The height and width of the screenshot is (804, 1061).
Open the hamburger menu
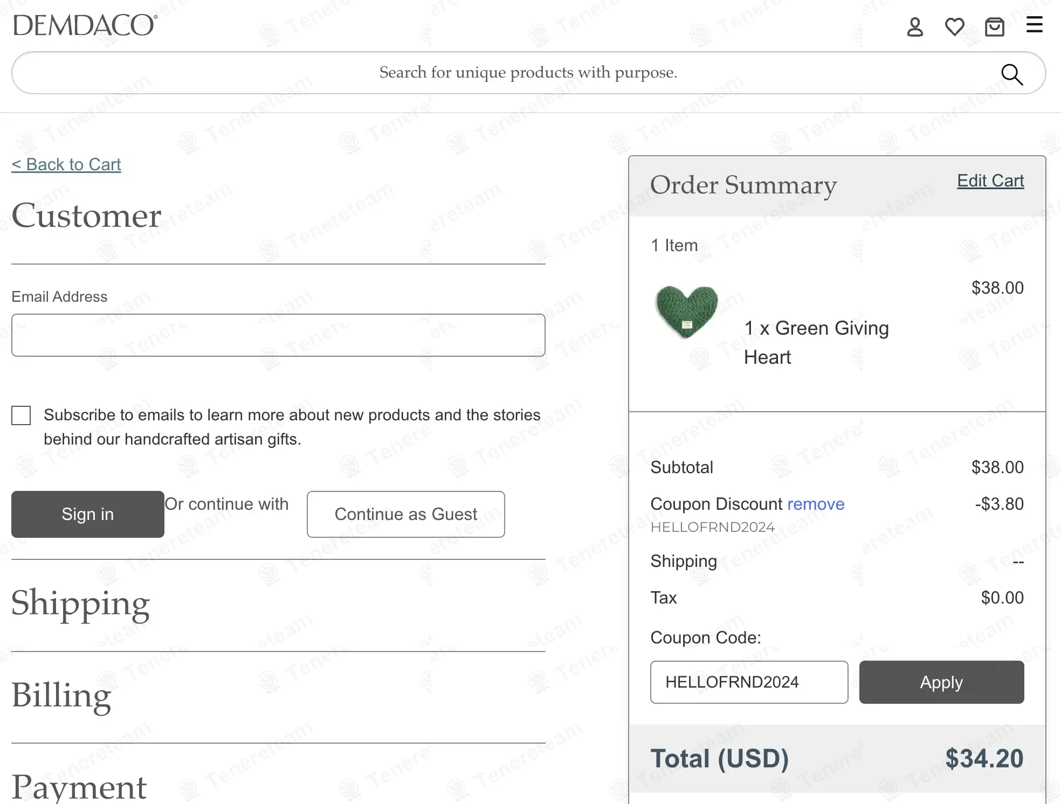point(1034,25)
